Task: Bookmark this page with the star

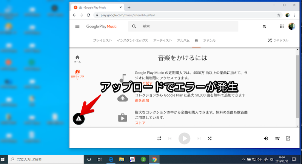Action: (279, 15)
